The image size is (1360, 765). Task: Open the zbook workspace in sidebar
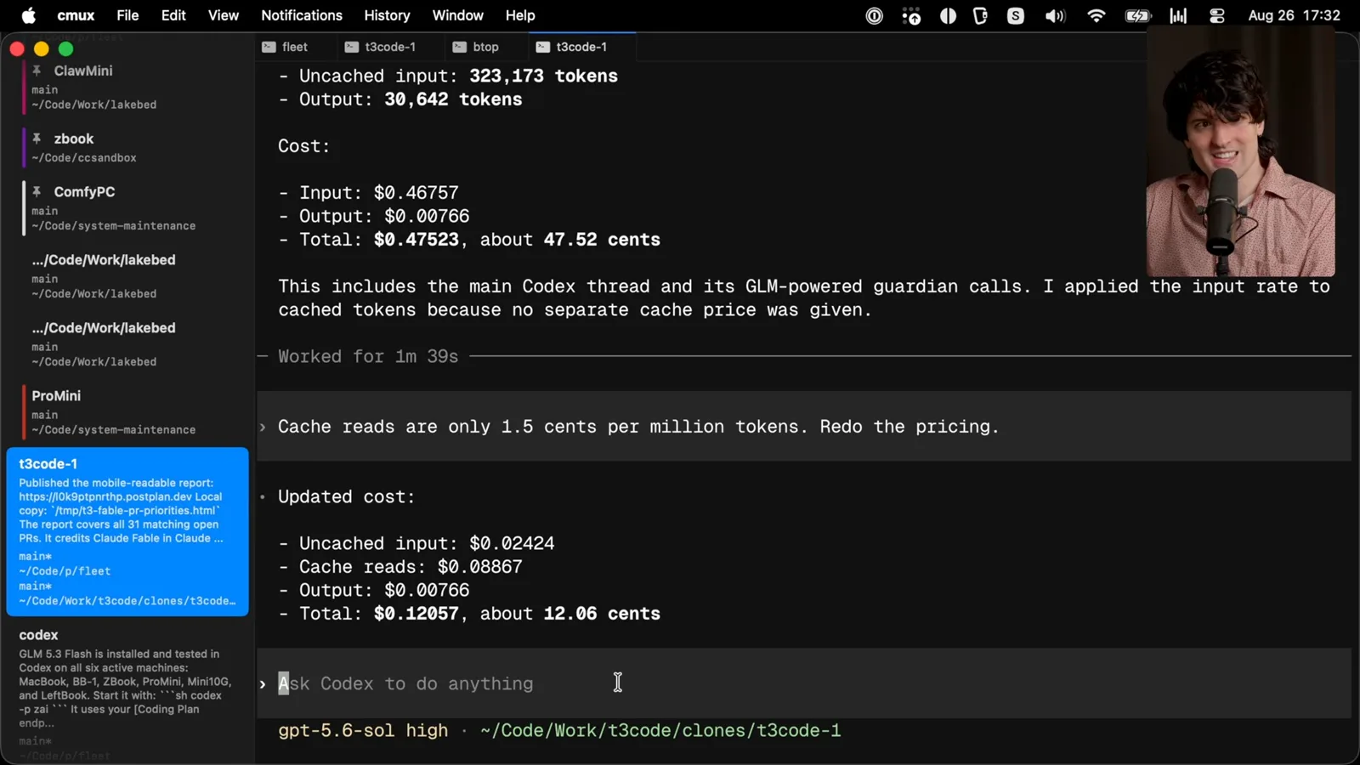tap(127, 147)
